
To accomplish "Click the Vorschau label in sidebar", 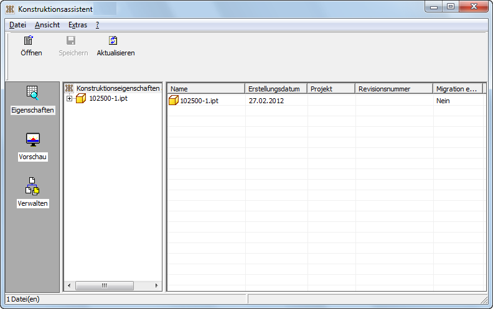I will (x=33, y=157).
